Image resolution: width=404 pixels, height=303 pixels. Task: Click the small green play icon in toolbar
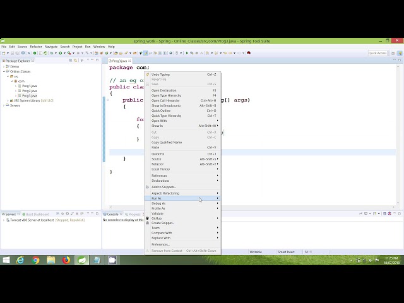pyautogui.click(x=187, y=53)
